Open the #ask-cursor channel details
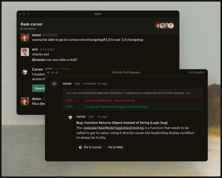 [32, 24]
